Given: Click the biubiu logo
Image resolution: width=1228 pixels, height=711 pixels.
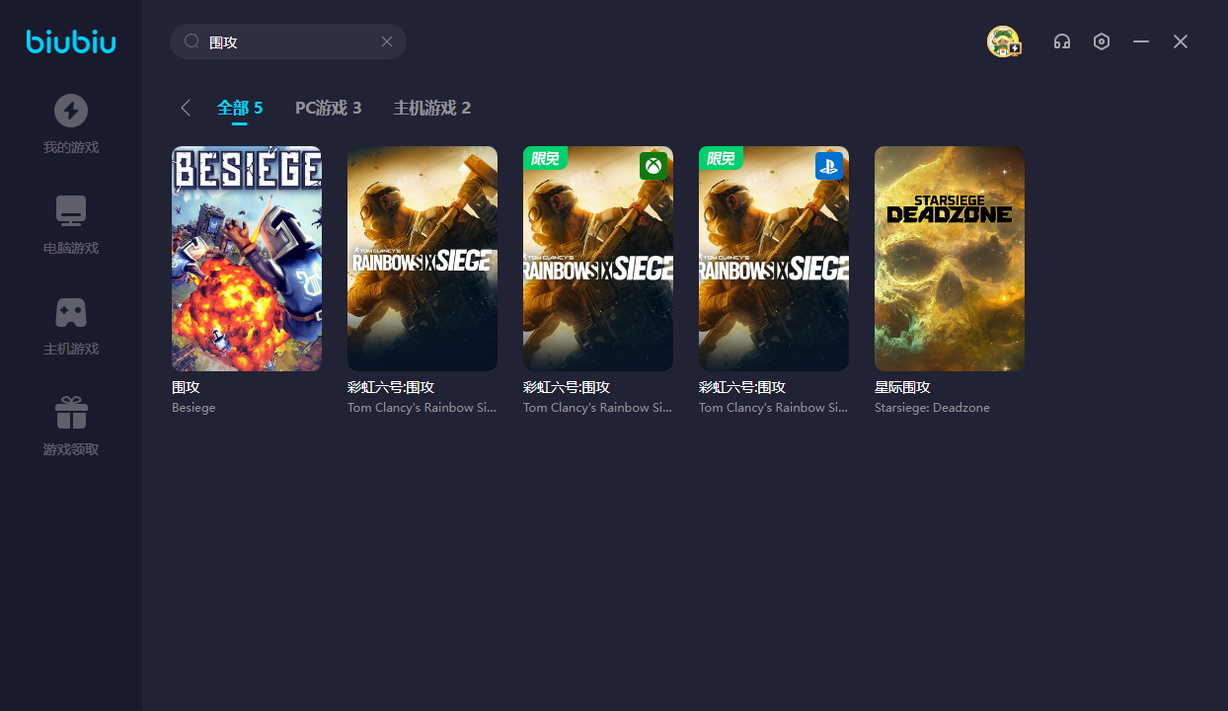Looking at the screenshot, I should pyautogui.click(x=71, y=41).
